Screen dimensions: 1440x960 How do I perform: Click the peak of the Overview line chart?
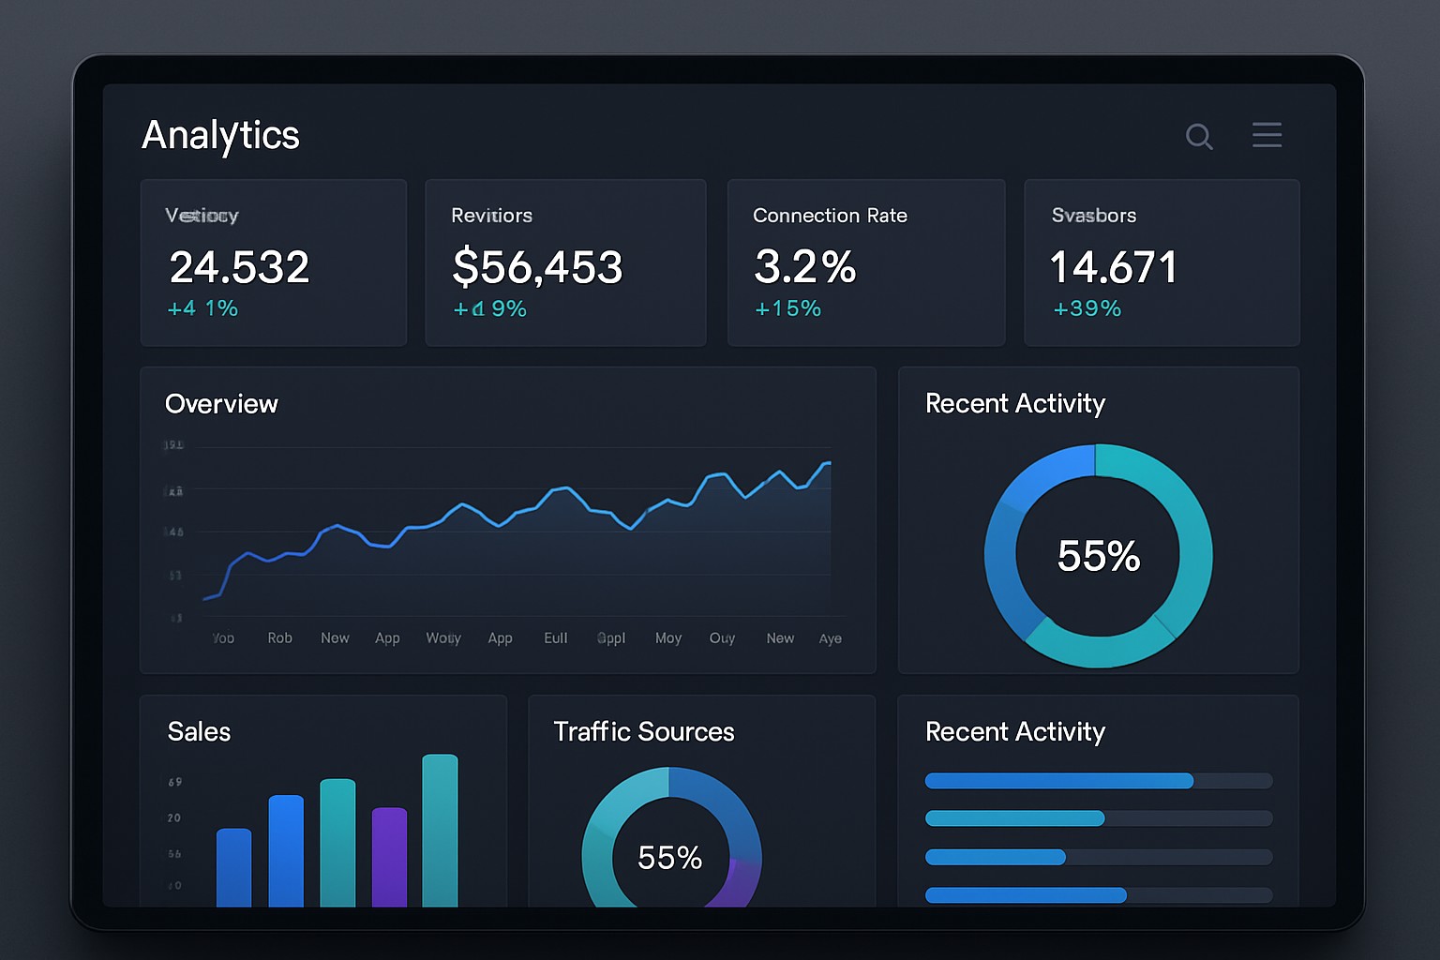pyautogui.click(x=829, y=461)
